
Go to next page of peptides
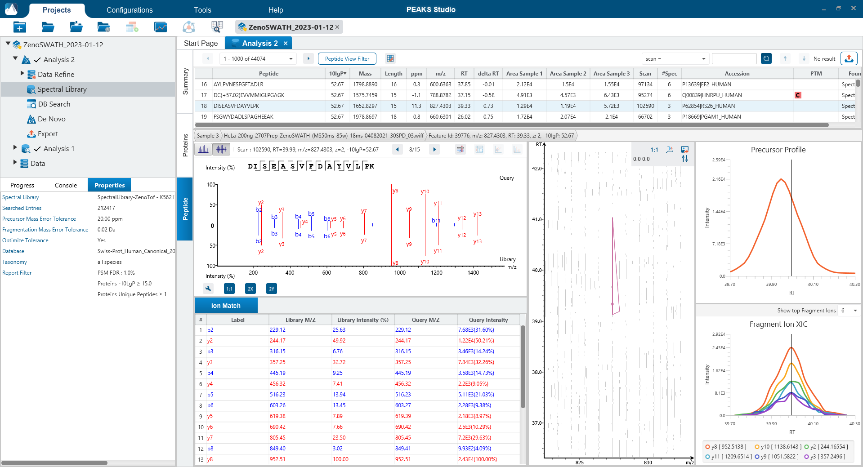[x=309, y=58]
